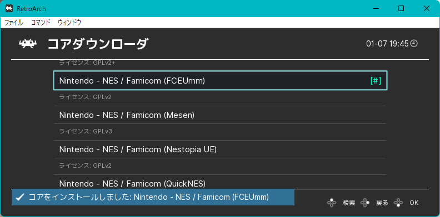Click the [#] installed marker on FCEUmm

[376, 80]
